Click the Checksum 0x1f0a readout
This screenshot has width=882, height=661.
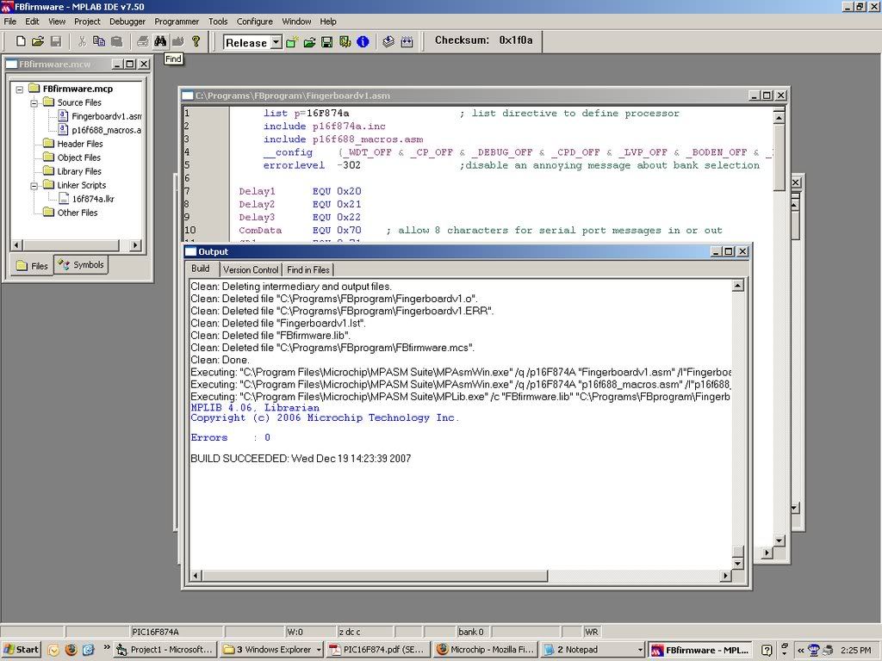[x=483, y=40]
